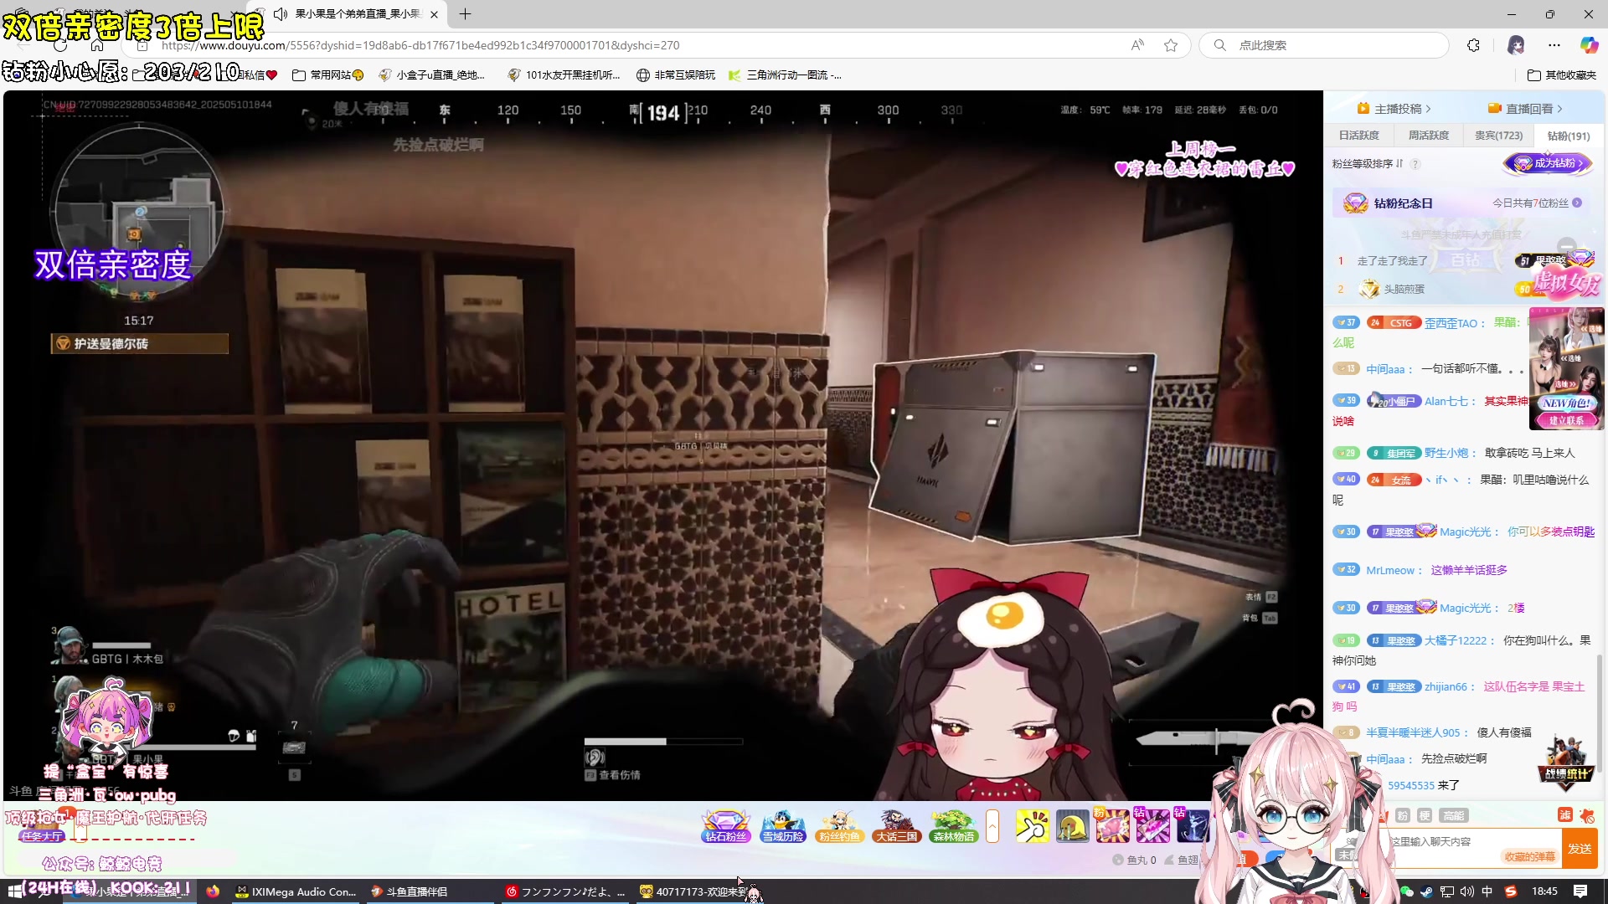Open the 森林物语 activity icon
1608x904 pixels.
953,826
